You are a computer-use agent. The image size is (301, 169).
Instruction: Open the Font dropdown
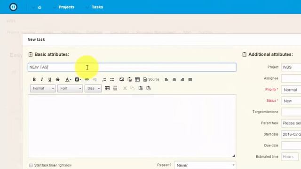70,88
